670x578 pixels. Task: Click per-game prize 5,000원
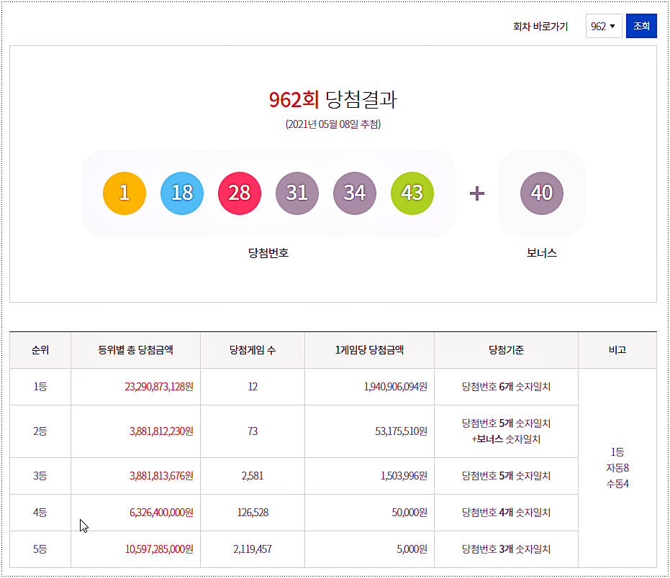click(x=412, y=549)
